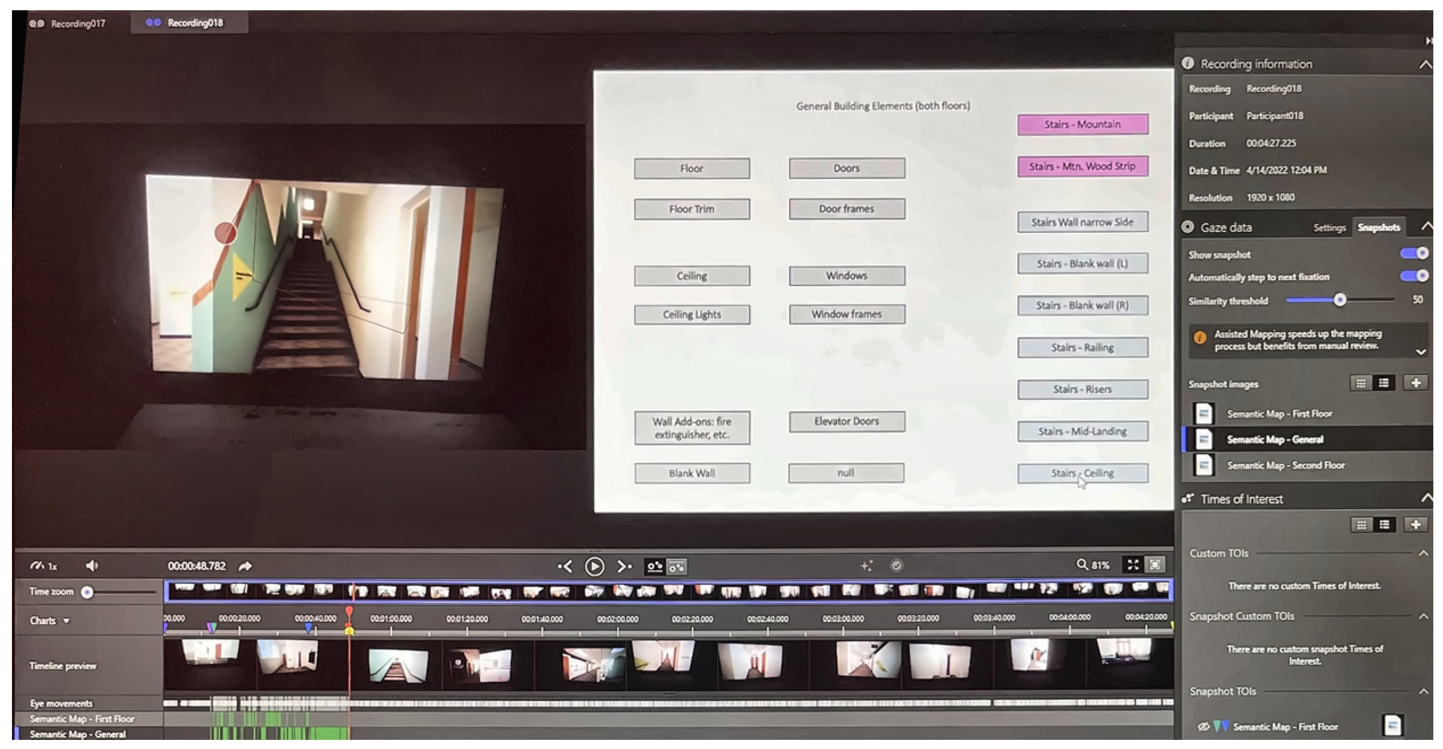Click the speaker volume icon
The height and width of the screenshot is (749, 1443).
92,565
